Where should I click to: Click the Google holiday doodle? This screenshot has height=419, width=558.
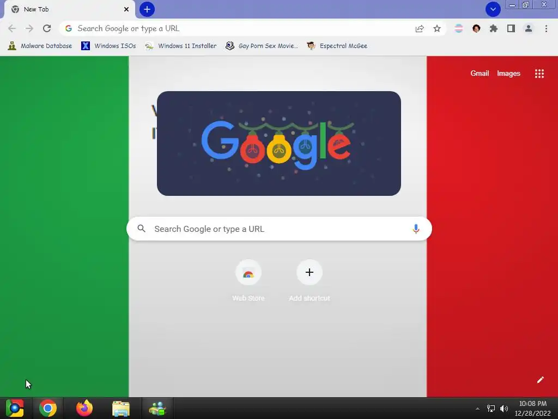pyautogui.click(x=279, y=143)
